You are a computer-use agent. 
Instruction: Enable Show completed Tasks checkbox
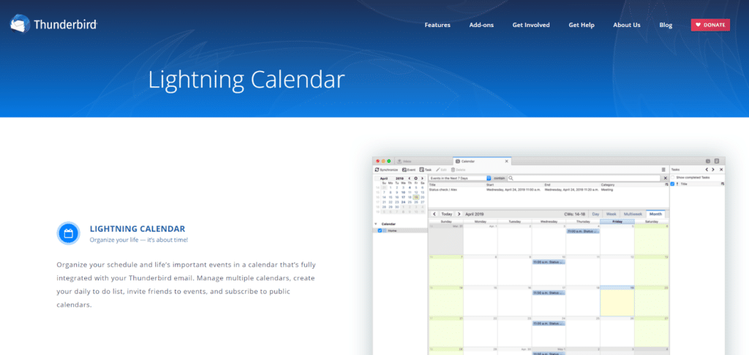click(673, 177)
